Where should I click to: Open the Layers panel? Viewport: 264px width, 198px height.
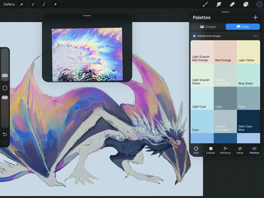[246, 4]
